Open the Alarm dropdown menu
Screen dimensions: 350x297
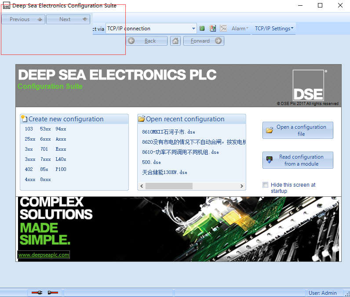point(240,28)
